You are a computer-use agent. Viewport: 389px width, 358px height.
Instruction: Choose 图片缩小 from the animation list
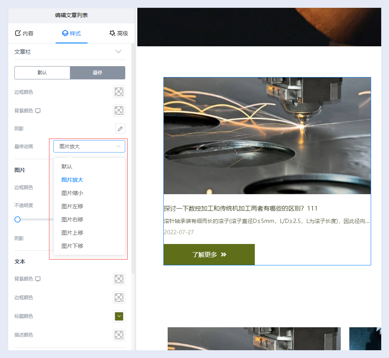tap(72, 193)
